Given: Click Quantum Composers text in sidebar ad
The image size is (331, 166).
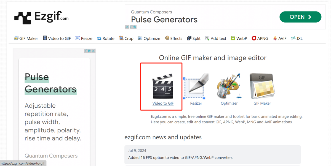Looking at the screenshot, I should pos(51,156).
